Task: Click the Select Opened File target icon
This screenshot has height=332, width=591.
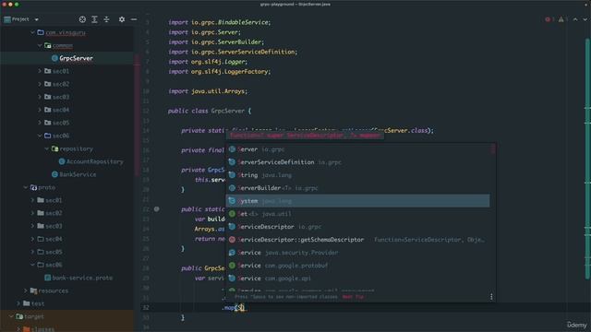Action: 82,19
